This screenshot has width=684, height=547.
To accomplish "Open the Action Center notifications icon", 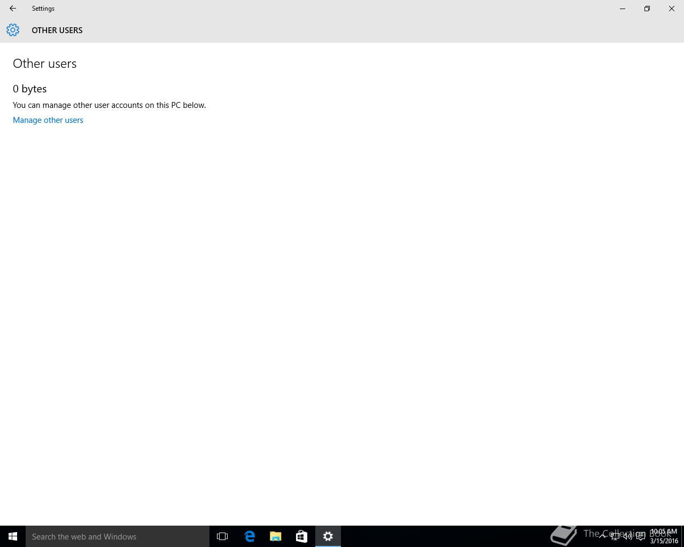I will [641, 536].
